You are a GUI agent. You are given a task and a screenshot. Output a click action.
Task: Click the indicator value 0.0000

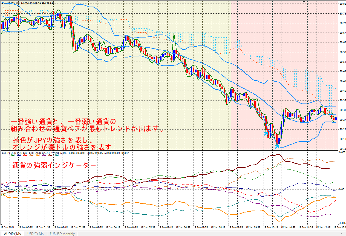point(108,153)
